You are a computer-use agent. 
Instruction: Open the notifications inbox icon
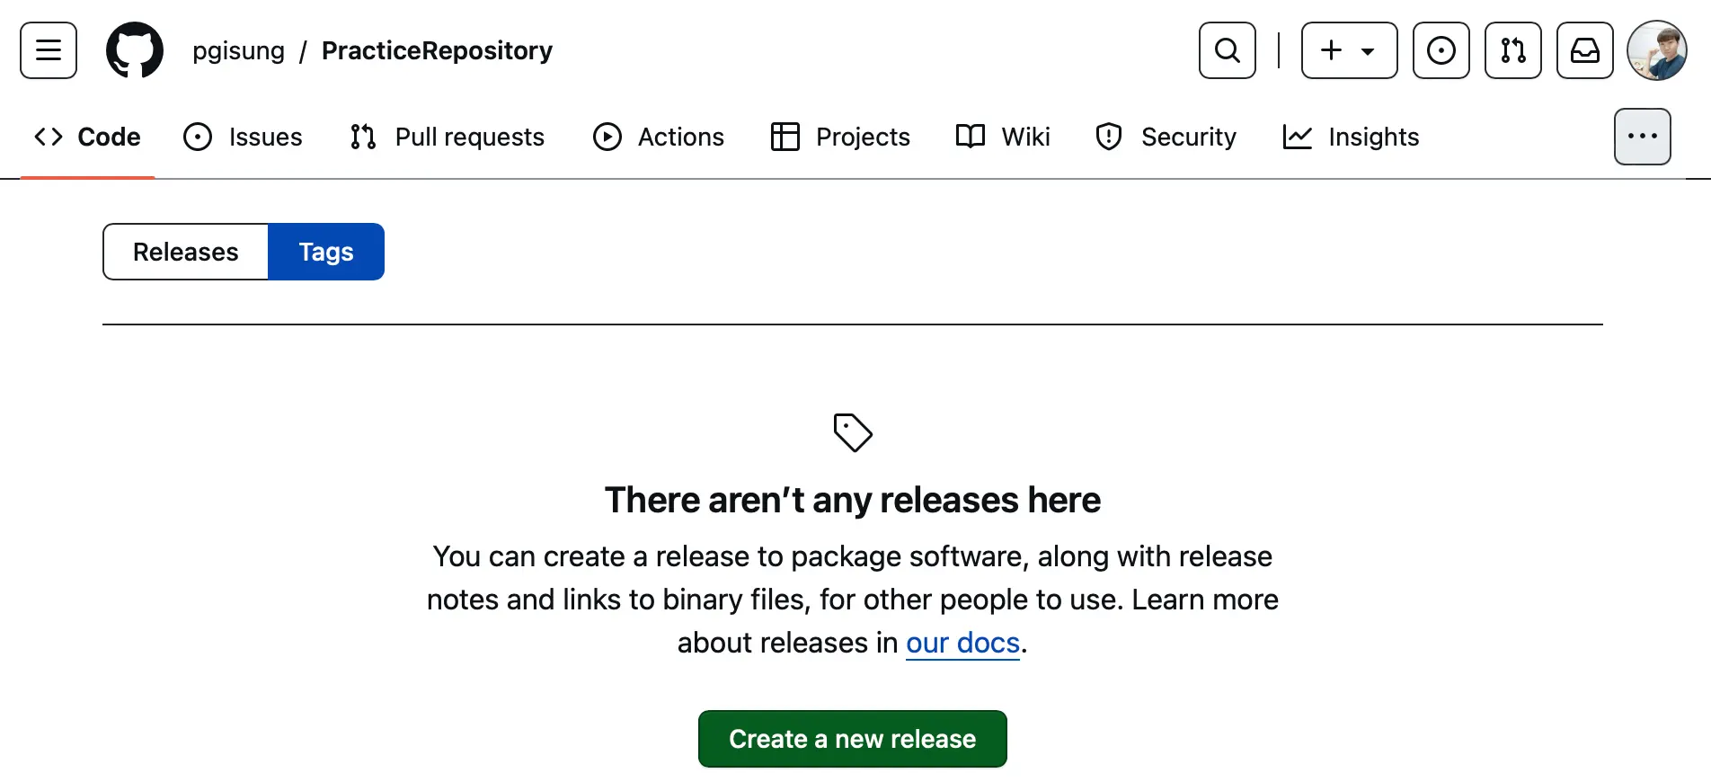[x=1585, y=50]
